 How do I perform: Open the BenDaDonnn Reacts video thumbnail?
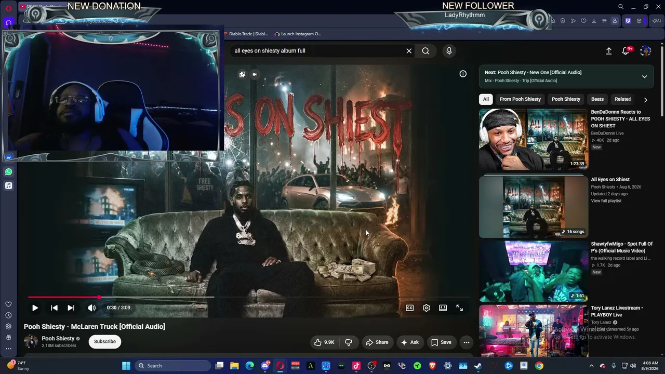(x=534, y=139)
